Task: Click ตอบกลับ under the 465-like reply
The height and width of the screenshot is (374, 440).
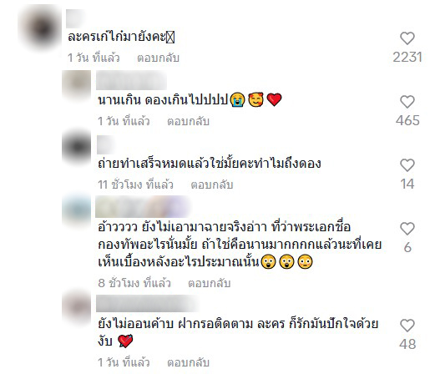Action: point(188,121)
